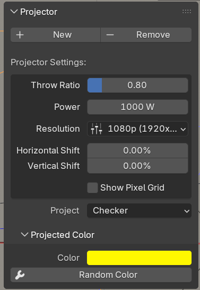
Task: Open the yellow Color swatch picker
Action: point(139,258)
